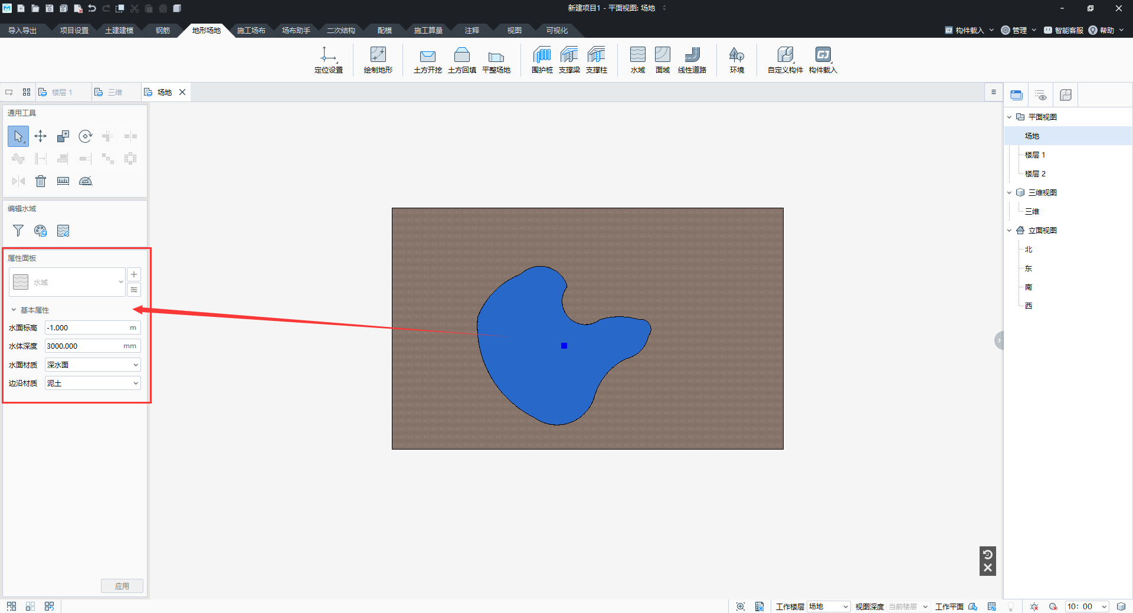Edit the 水面标高 value field
The height and width of the screenshot is (613, 1133).
click(x=93, y=327)
